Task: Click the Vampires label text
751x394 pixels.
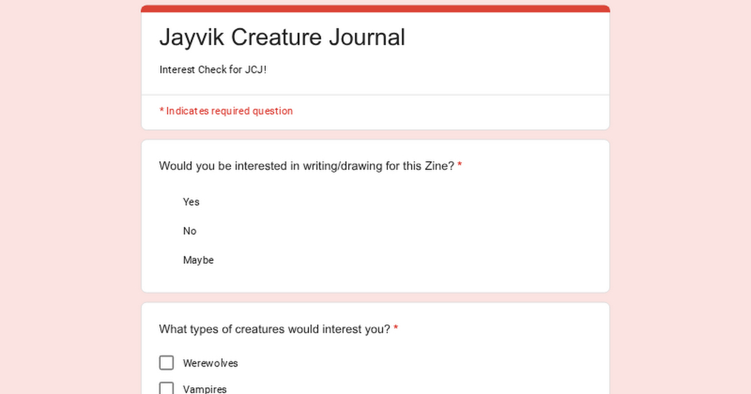Action: (x=205, y=389)
